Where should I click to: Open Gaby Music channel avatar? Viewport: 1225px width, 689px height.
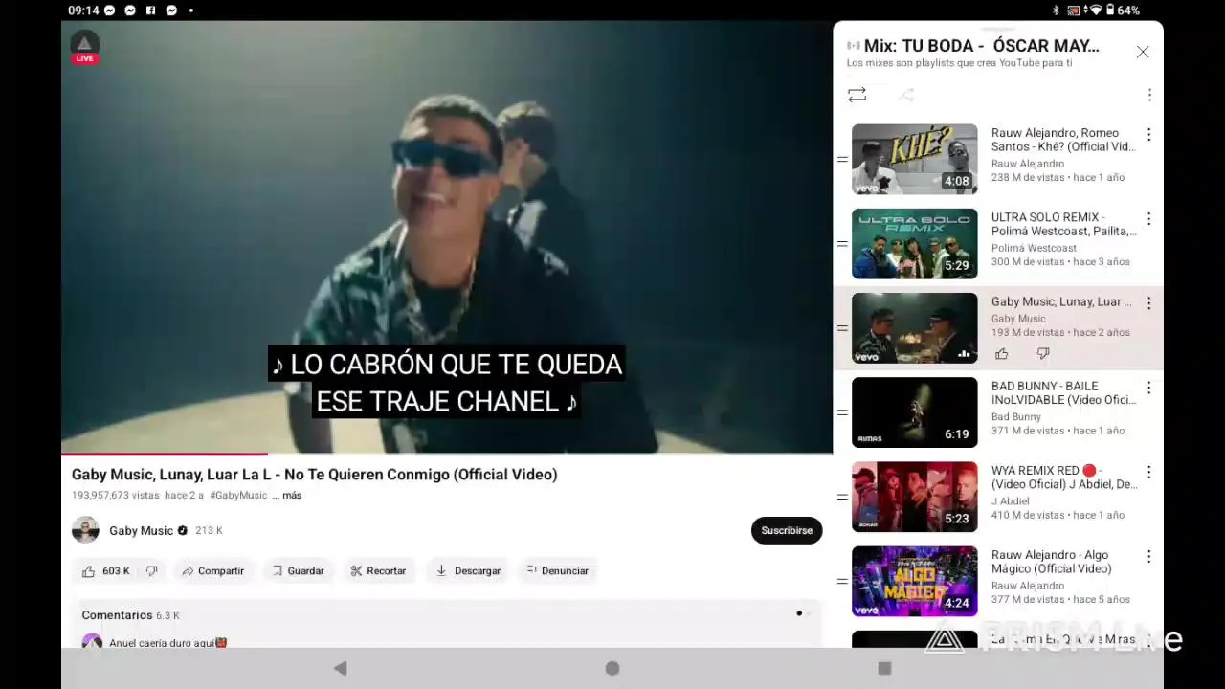(x=85, y=530)
